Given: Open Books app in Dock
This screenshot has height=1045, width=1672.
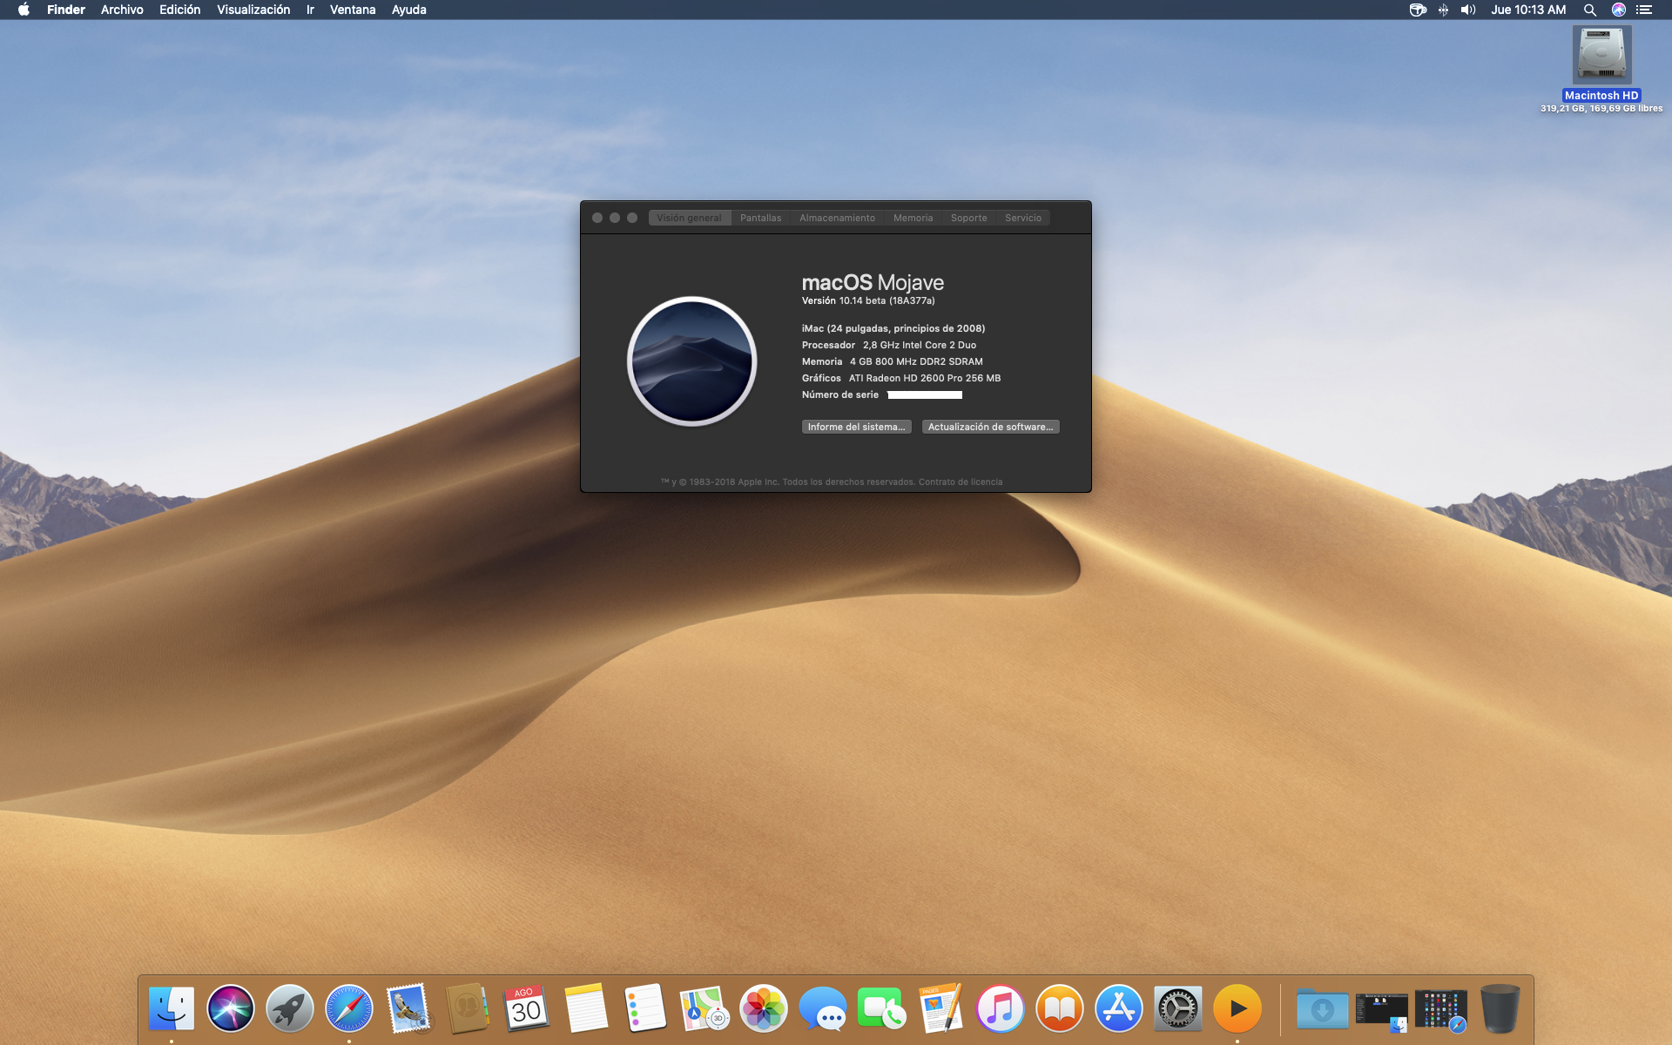Looking at the screenshot, I should click(x=1060, y=1008).
